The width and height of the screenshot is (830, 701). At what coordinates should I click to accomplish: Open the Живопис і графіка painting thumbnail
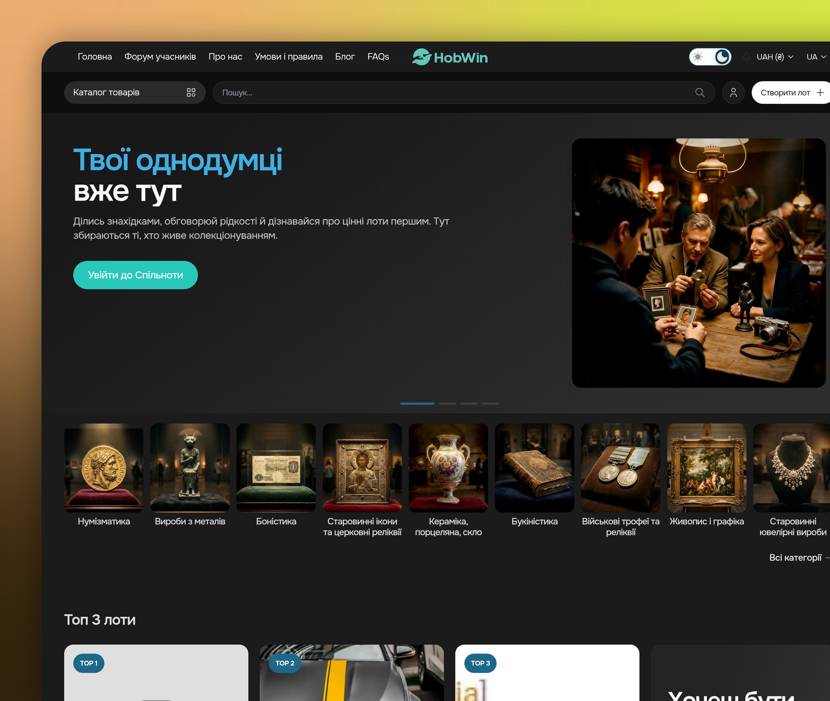[707, 468]
